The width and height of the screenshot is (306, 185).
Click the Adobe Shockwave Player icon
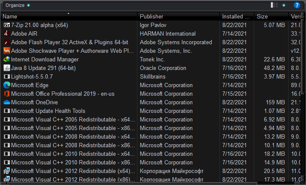6,51
